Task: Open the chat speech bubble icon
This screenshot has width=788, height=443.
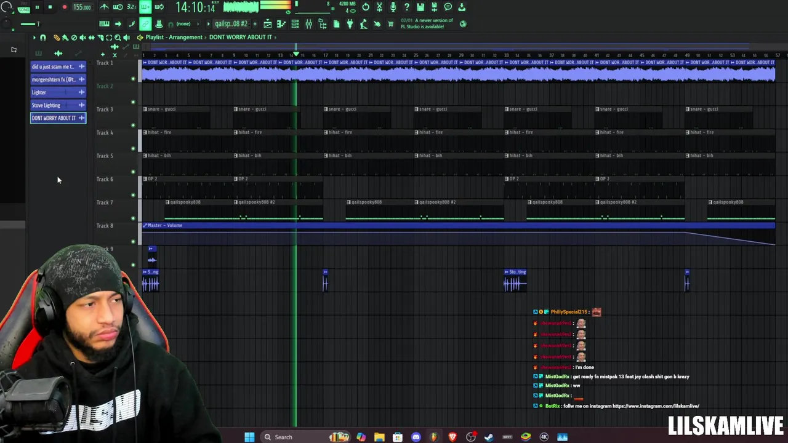Action: point(448,7)
